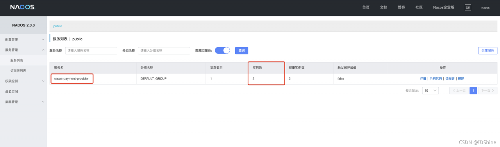Select page 1 in pagination
Viewport: 500px width, 147px height.
(x=473, y=90)
